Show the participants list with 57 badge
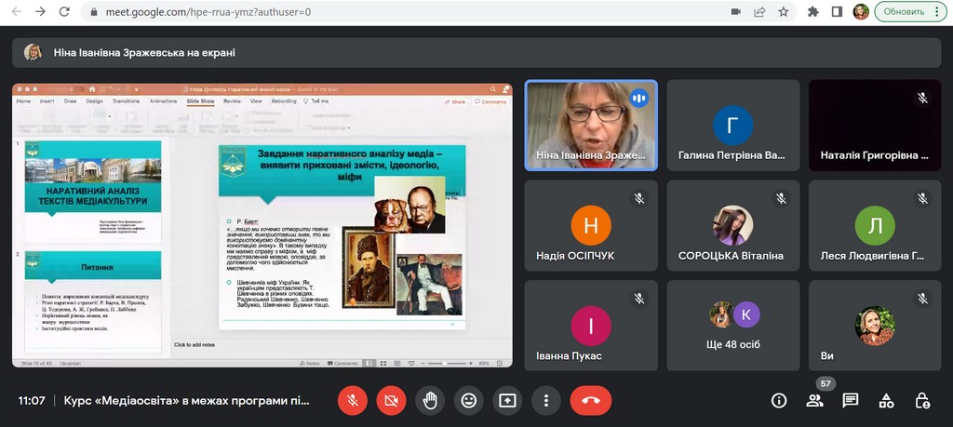 tap(815, 400)
